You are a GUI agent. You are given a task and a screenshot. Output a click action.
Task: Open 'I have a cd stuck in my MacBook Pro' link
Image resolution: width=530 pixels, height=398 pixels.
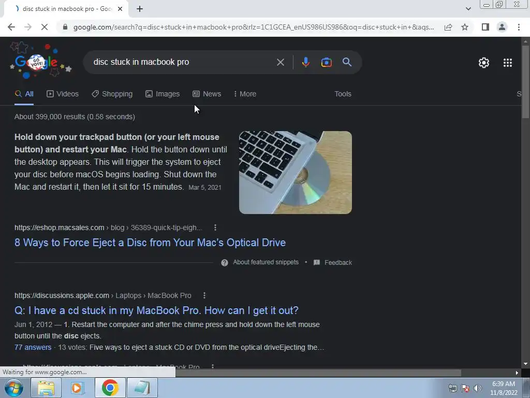156,310
